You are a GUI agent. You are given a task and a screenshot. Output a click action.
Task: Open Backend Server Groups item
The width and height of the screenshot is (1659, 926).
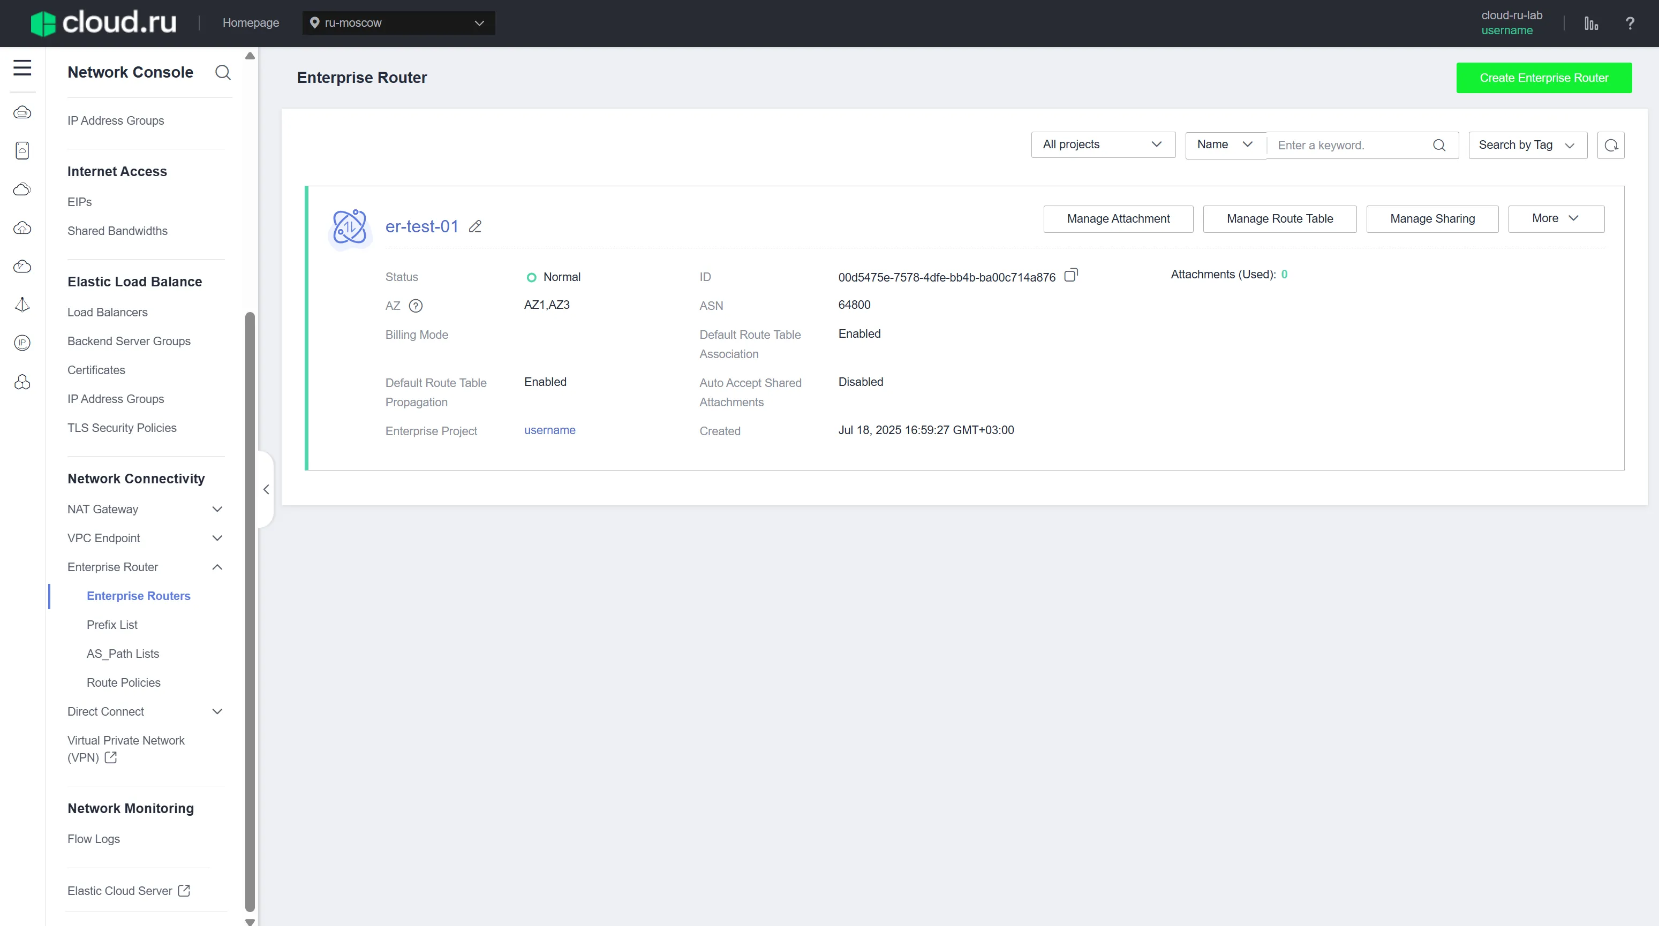[x=129, y=341]
